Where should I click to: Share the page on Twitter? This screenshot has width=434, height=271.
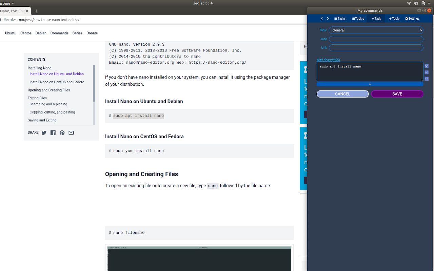point(44,133)
